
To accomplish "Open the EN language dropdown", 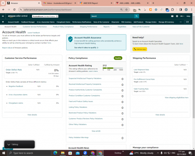I will 182,16.
